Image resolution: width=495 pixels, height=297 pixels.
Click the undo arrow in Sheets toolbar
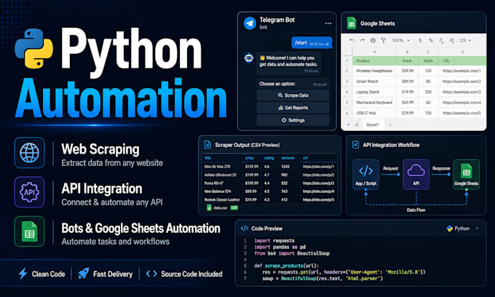[352, 40]
